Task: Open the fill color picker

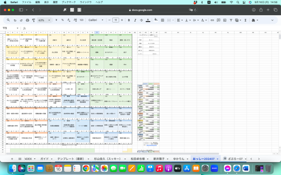Action: click(x=156, y=20)
